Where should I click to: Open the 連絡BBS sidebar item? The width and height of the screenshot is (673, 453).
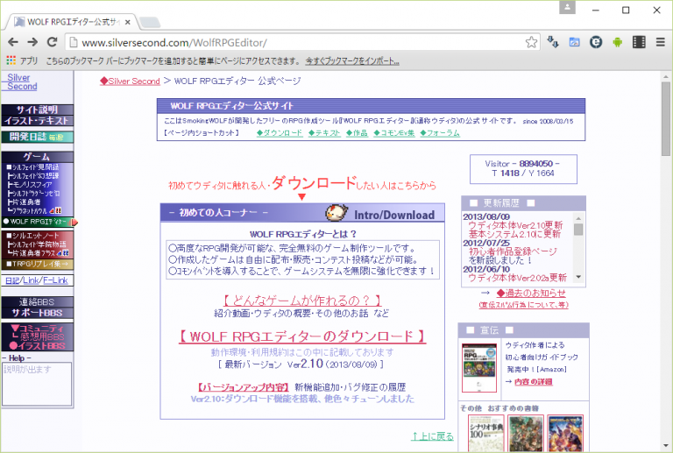pyautogui.click(x=37, y=302)
